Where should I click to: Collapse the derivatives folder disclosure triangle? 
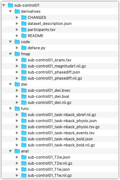coord(11,12)
